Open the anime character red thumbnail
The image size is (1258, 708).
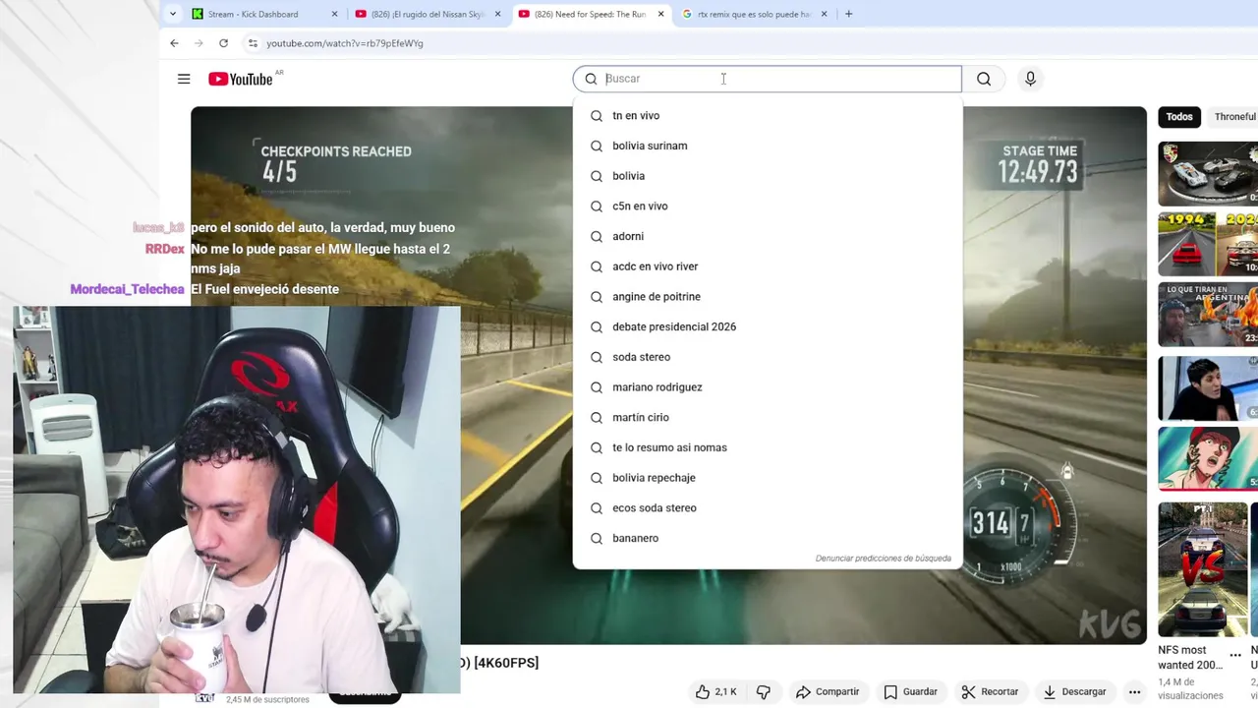[1208, 457]
